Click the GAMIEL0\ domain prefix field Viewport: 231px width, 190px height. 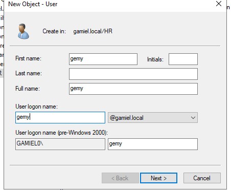(x=60, y=144)
